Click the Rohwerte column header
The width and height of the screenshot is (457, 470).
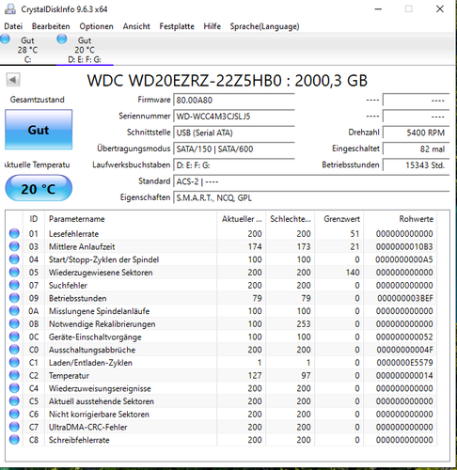400,219
